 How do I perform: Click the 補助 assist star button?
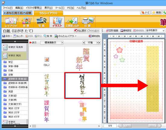pyautogui.click(x=157, y=12)
